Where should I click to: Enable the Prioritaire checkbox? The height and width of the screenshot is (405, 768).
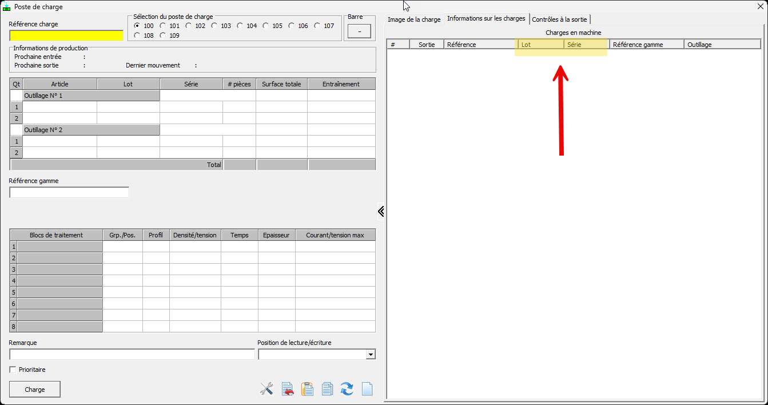(13, 370)
